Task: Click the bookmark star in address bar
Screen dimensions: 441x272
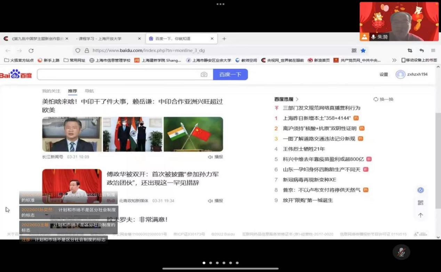Action: tap(363, 50)
